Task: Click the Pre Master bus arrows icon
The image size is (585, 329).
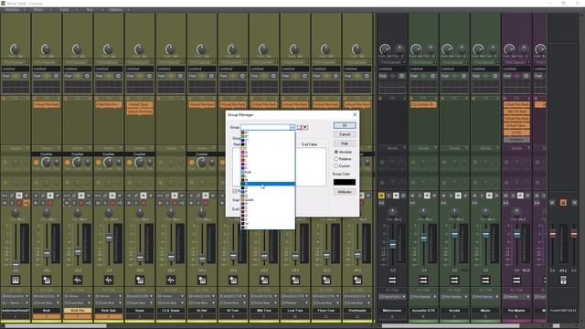Action: point(516,280)
